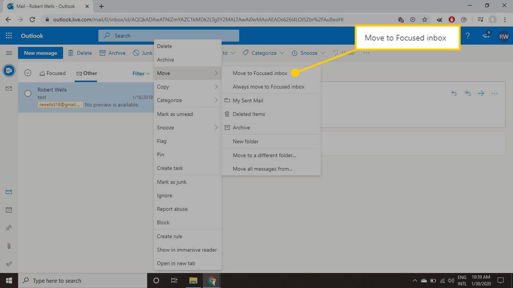Open To Do checkmark icon in left rail

9,264
